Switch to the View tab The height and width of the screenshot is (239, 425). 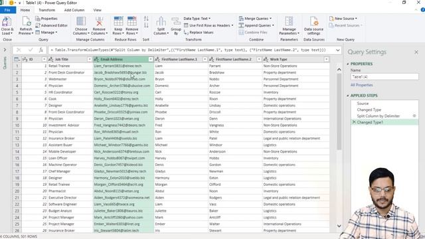pyautogui.click(x=98, y=10)
